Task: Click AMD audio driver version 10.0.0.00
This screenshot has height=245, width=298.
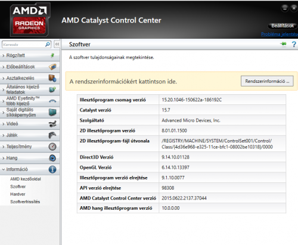Action: pyautogui.click(x=170, y=208)
